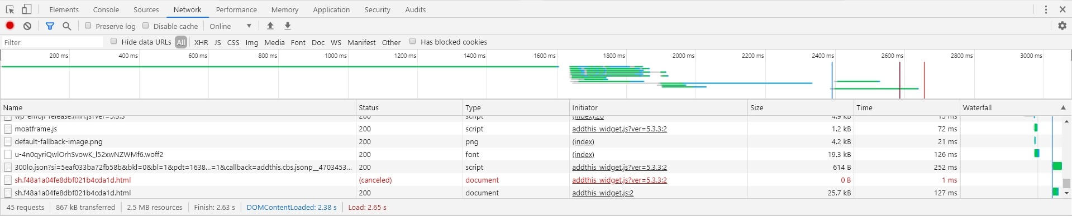The height and width of the screenshot is (216, 1072).
Task: Check Has blocked cookies
Action: coord(413,41)
